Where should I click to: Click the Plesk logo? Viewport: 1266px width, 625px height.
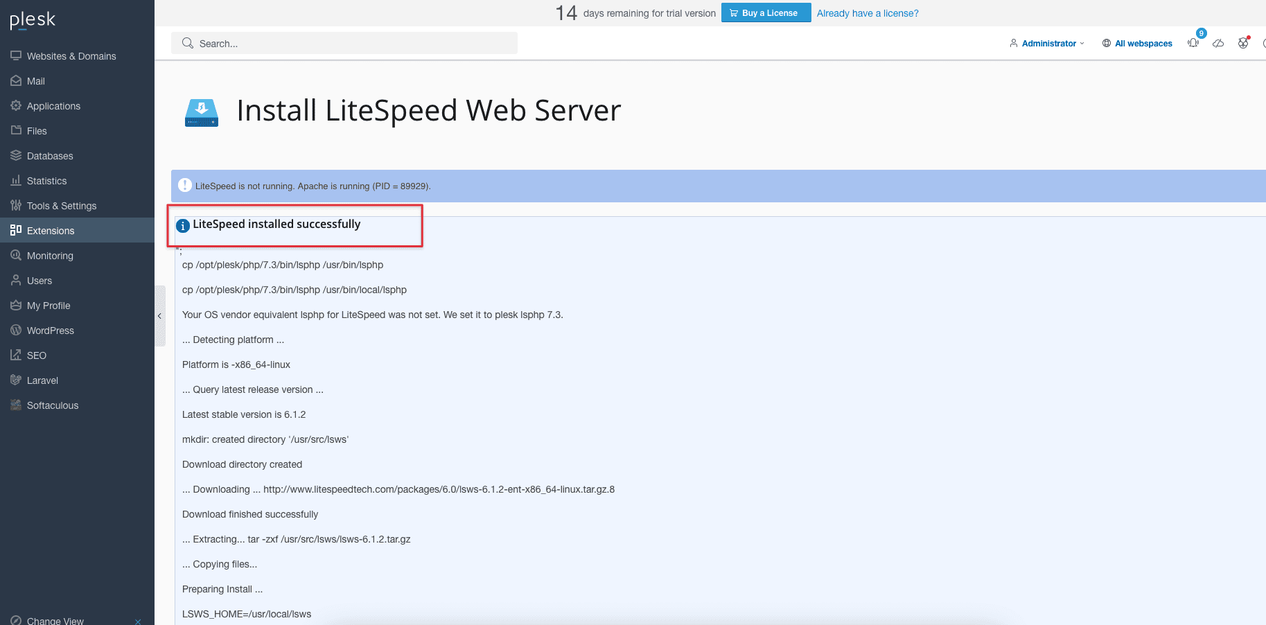(x=33, y=20)
